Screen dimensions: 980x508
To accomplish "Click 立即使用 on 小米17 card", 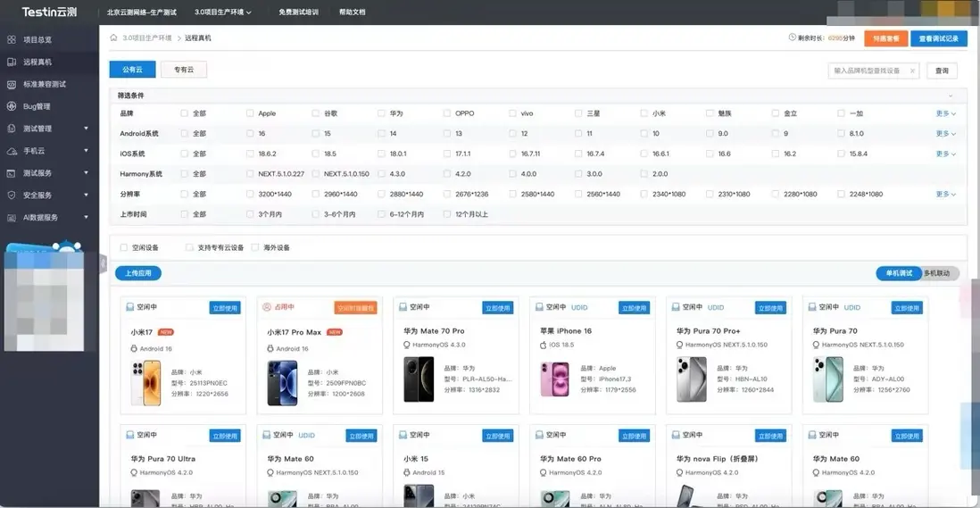I will click(225, 307).
